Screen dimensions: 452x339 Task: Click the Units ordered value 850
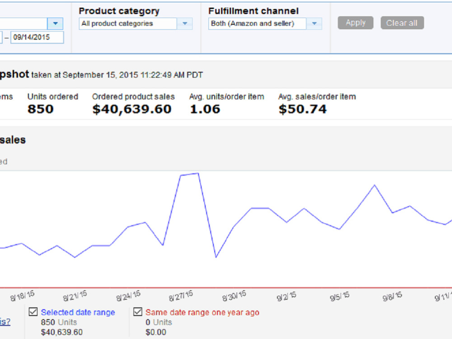(41, 109)
